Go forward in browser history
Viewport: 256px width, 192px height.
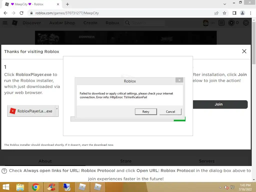pos(13,13)
